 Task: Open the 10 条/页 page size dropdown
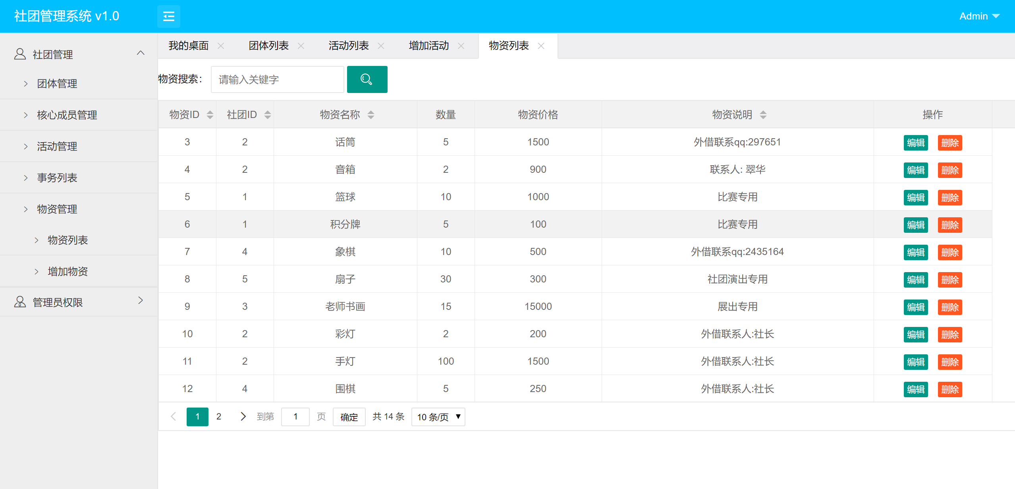pos(438,417)
